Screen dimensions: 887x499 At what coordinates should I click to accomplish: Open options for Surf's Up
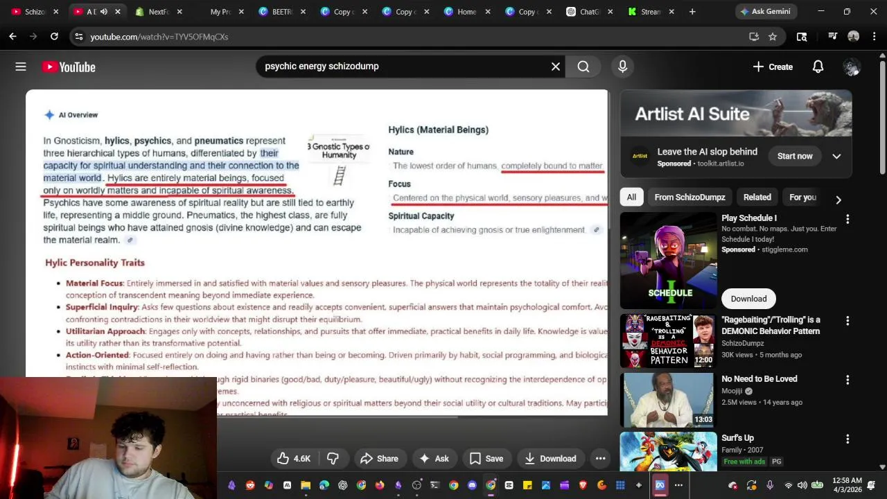tap(848, 439)
